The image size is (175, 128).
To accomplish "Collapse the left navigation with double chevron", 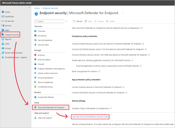I will pyautogui.click(x=29, y=8).
